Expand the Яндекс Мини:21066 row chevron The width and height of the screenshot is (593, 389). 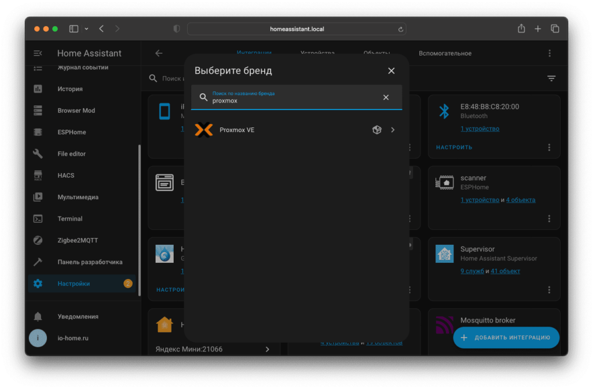[268, 349]
